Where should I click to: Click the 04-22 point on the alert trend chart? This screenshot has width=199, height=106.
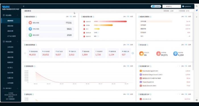36,72
